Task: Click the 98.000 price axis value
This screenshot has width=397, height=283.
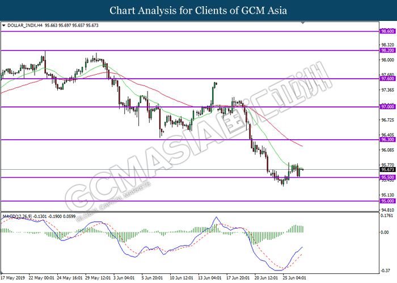Action: [387, 60]
